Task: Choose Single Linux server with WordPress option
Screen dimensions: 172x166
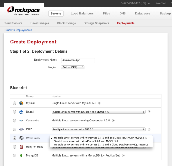Action: tap(86, 141)
